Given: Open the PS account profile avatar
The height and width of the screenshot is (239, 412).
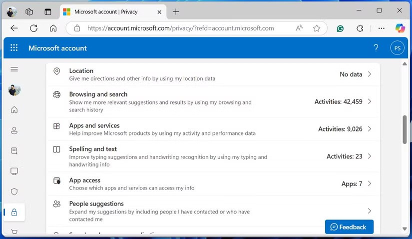Looking at the screenshot, I should coord(398,48).
